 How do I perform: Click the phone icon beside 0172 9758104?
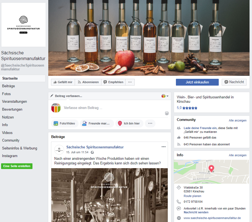pos(179,202)
